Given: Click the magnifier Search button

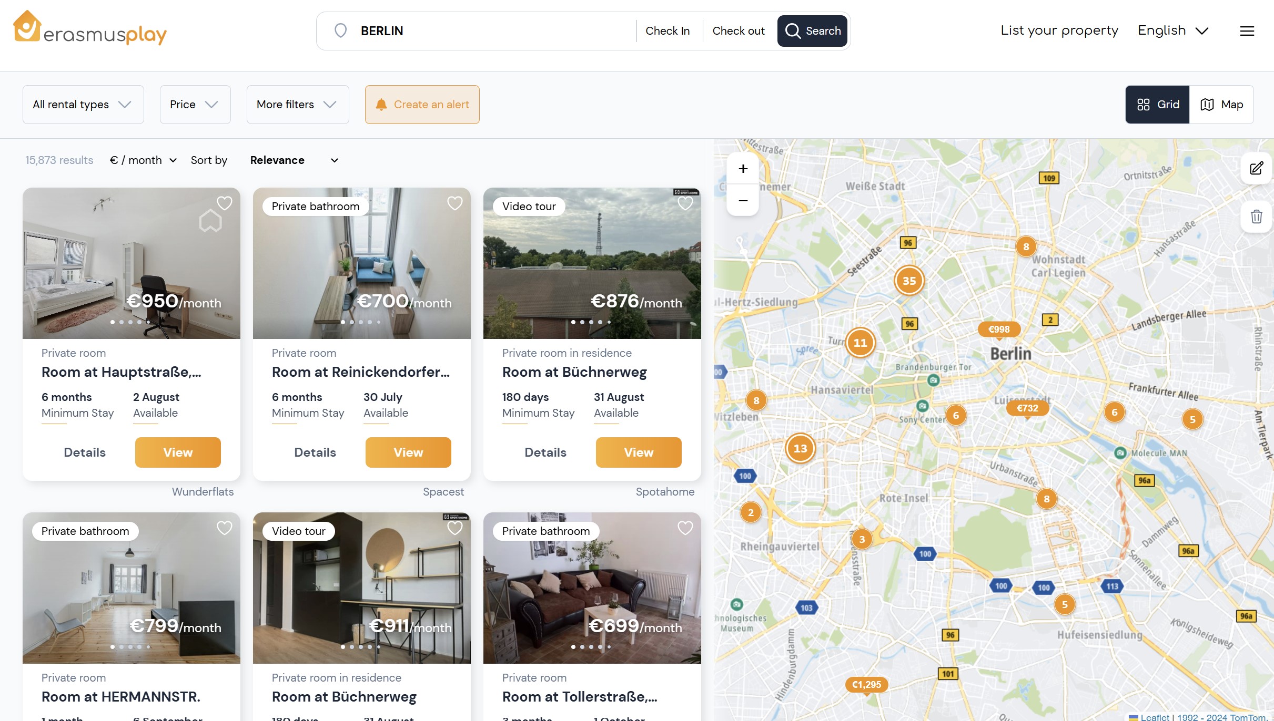Looking at the screenshot, I should pyautogui.click(x=812, y=31).
